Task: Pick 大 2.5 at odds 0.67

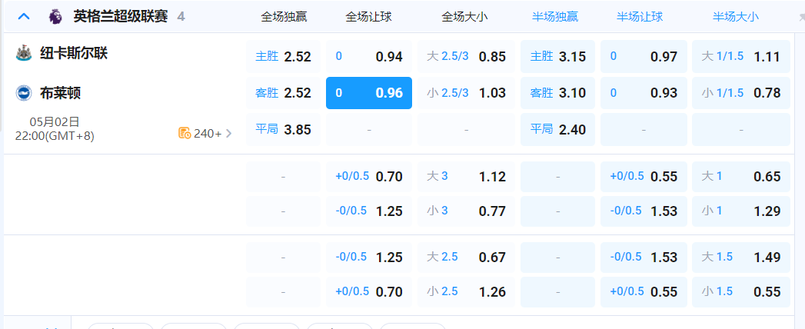Action: (466, 258)
